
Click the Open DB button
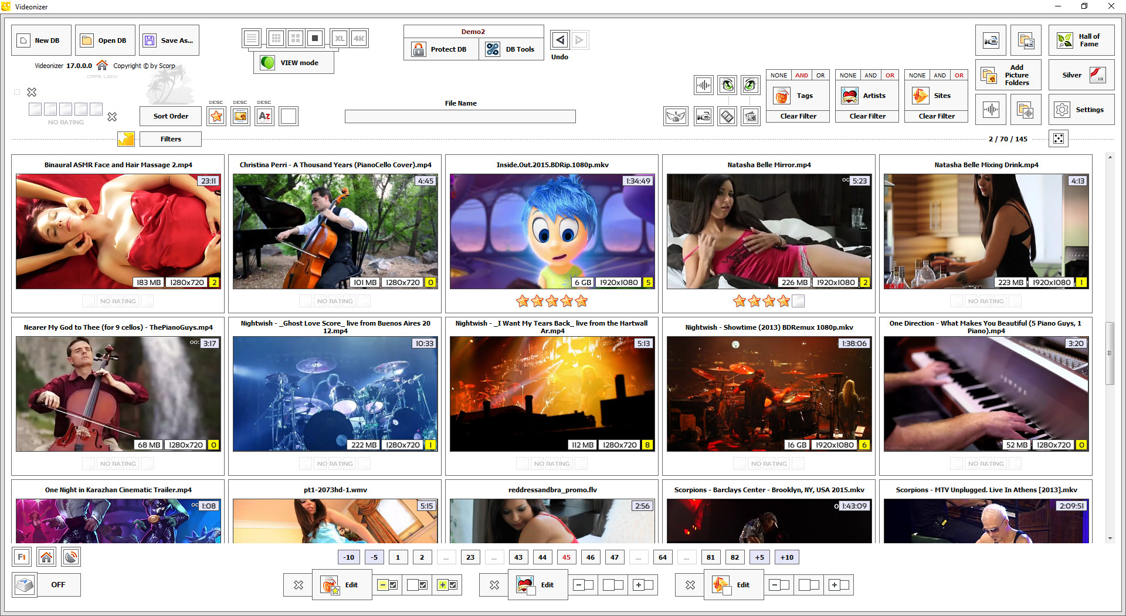(105, 40)
